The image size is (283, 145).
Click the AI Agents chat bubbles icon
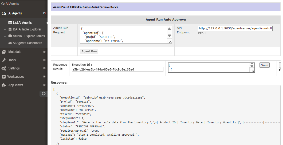click(4, 13)
